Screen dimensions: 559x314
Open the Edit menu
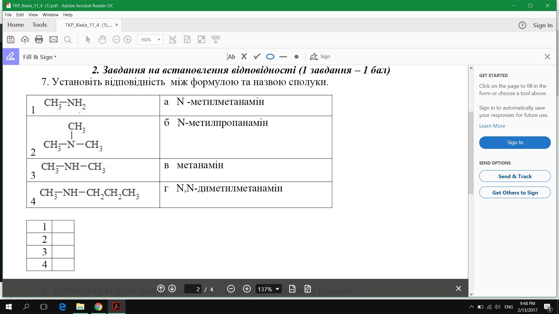coord(20,15)
